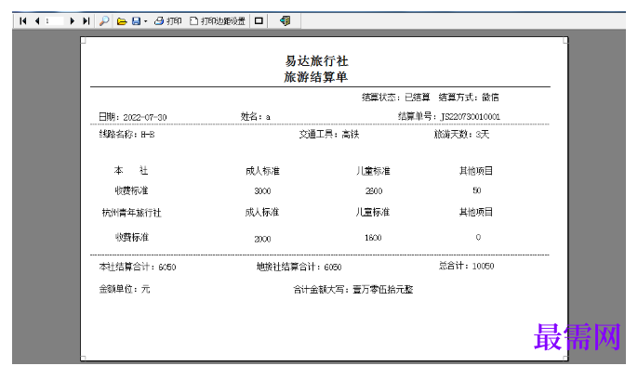The height and width of the screenshot is (366, 638).
Task: Click the adult price value 2000
Action: 262,239
